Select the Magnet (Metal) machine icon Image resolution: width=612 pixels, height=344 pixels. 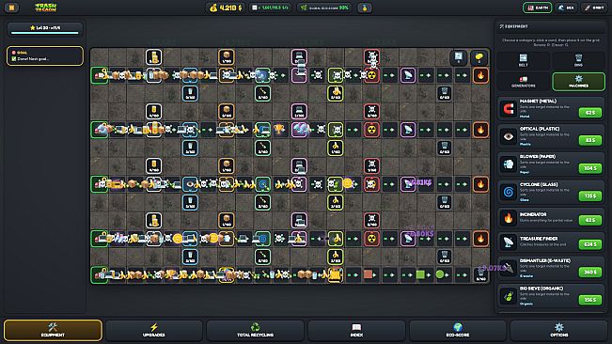point(509,109)
